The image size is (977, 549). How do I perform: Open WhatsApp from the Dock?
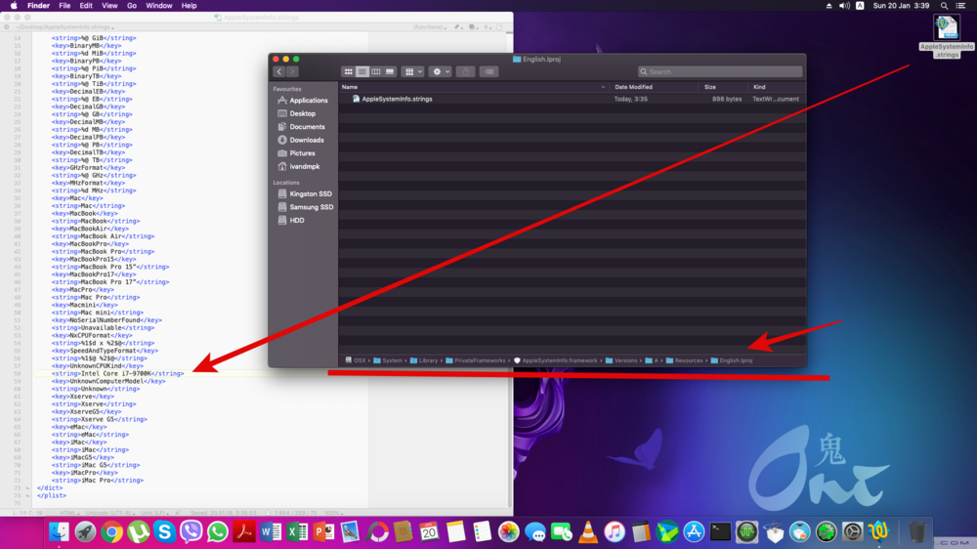(217, 532)
